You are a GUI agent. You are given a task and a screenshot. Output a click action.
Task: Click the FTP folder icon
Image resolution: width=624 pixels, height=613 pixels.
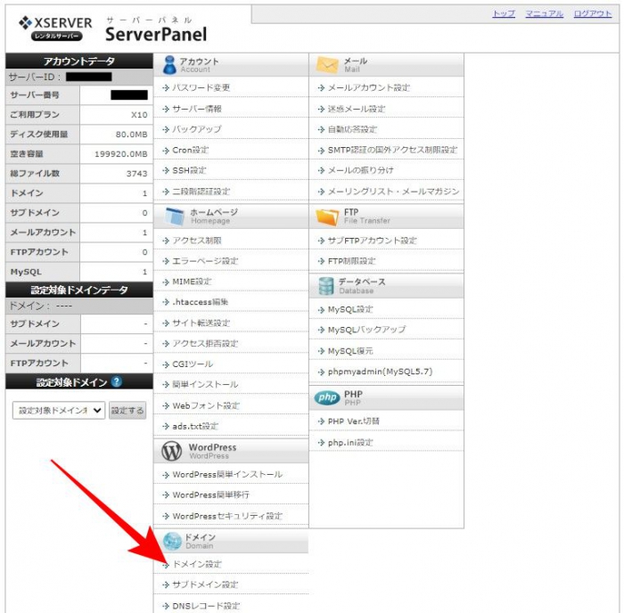tap(327, 217)
